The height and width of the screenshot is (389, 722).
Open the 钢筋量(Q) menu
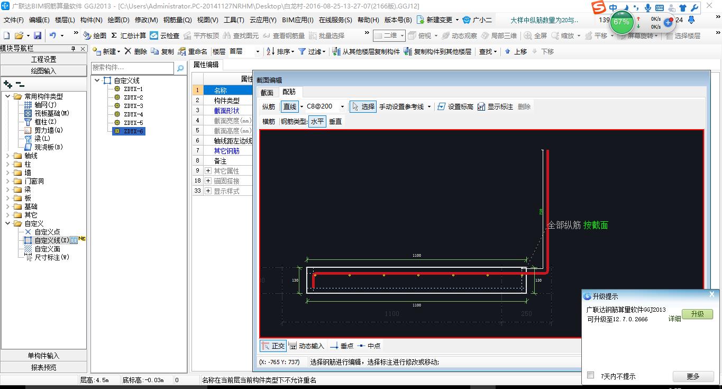point(177,20)
